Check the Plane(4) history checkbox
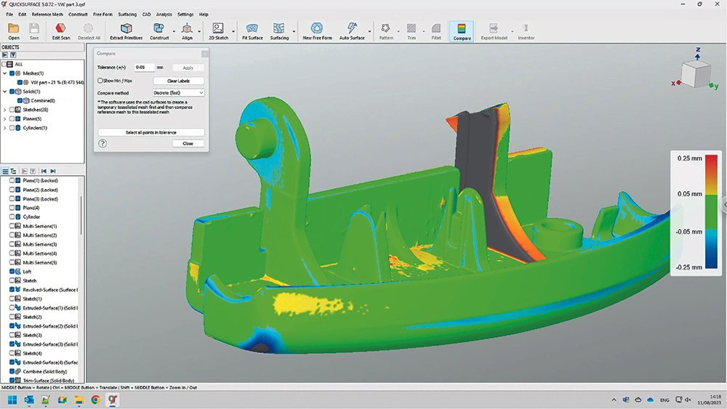727x409 pixels. [12, 208]
